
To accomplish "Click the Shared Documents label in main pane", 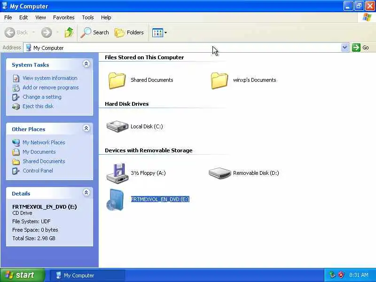I will pyautogui.click(x=152, y=80).
